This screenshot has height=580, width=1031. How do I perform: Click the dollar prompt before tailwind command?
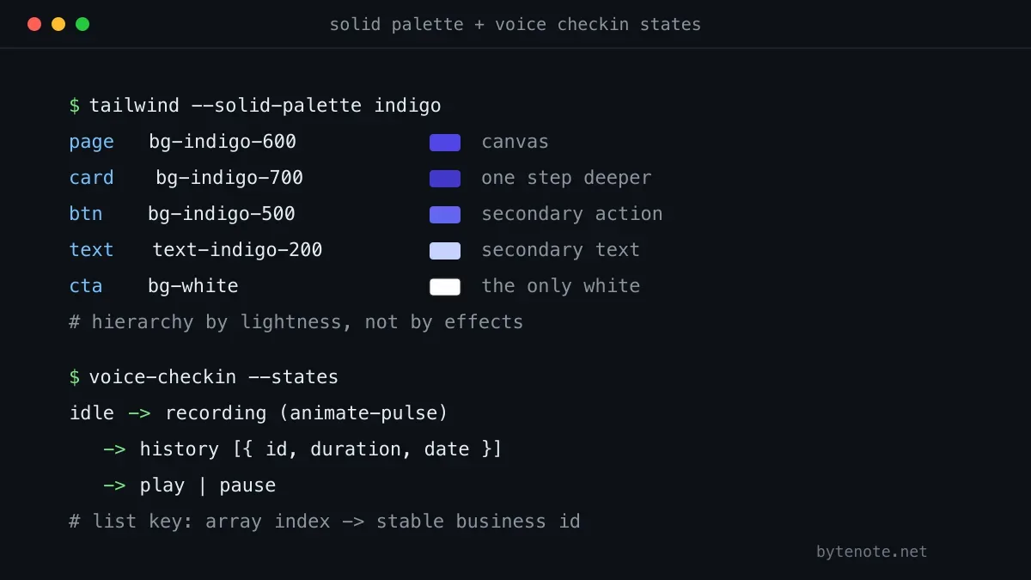pyautogui.click(x=75, y=106)
